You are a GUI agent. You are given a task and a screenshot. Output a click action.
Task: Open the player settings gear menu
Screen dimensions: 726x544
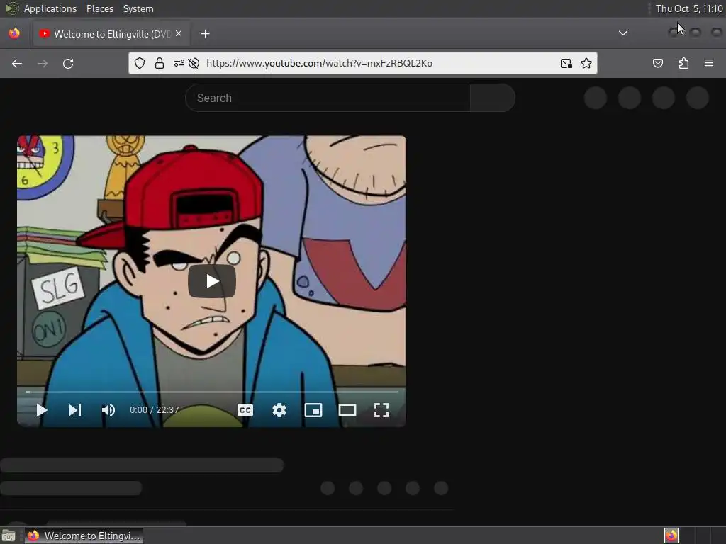tap(279, 410)
